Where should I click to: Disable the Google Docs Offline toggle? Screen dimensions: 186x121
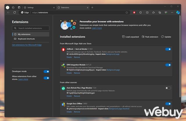(x=168, y=104)
